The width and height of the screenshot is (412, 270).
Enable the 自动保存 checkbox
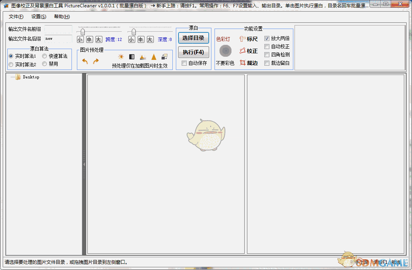[x=184, y=63]
